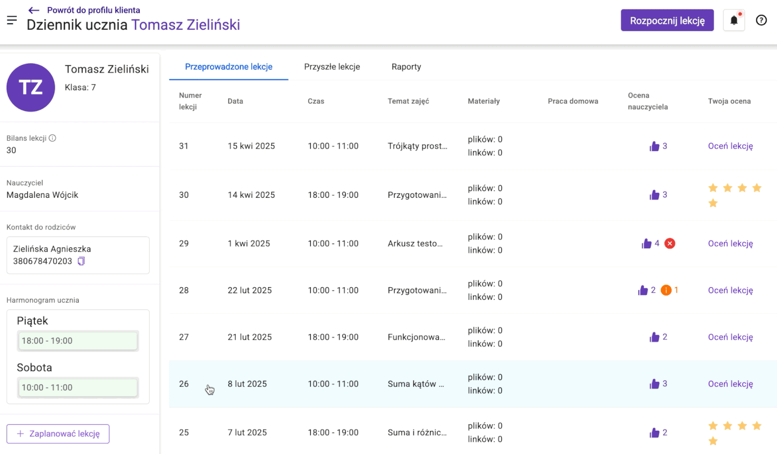Image resolution: width=777 pixels, height=454 pixels.
Task: Switch to the Przyszłe lekcje tab
Action: (x=332, y=67)
